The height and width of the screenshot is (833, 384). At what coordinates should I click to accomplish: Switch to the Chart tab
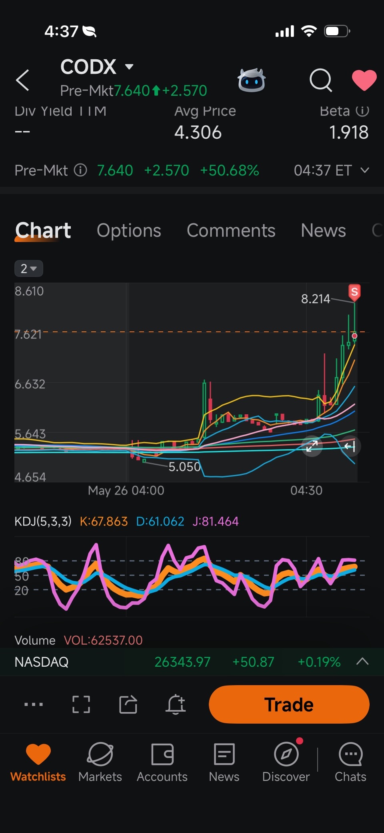pyautogui.click(x=43, y=230)
